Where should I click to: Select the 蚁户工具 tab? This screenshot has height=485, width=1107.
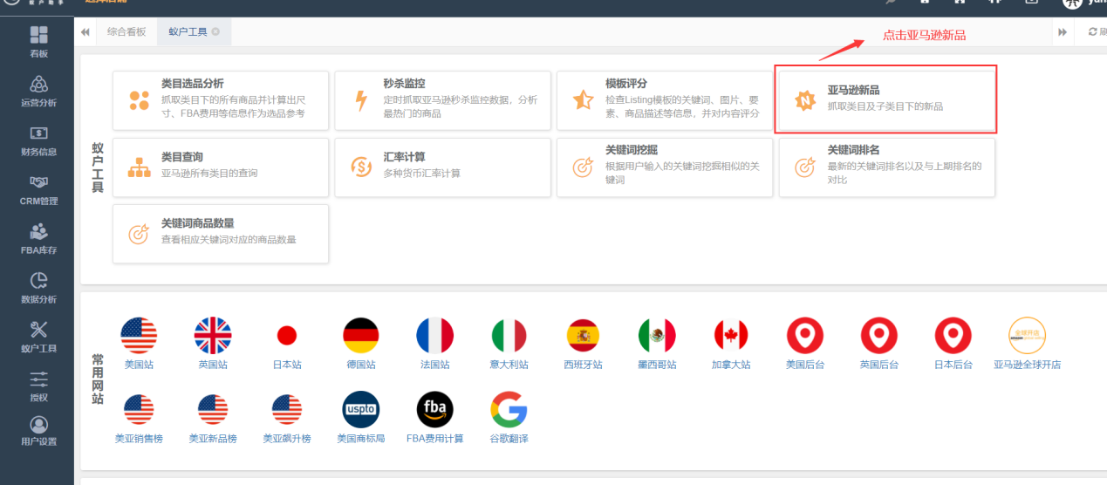[188, 31]
